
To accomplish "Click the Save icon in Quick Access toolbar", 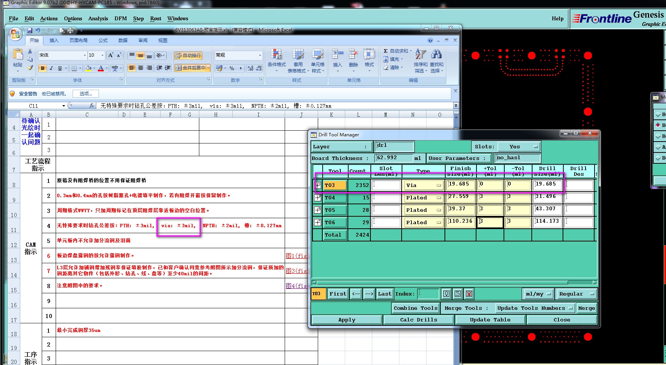I will click(x=30, y=30).
